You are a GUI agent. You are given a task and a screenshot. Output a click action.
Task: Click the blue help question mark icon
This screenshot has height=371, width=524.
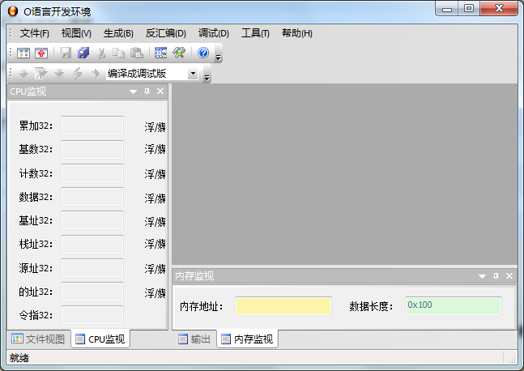203,53
